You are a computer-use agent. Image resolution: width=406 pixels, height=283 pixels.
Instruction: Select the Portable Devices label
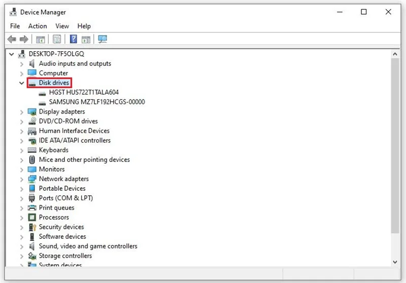[62, 188]
